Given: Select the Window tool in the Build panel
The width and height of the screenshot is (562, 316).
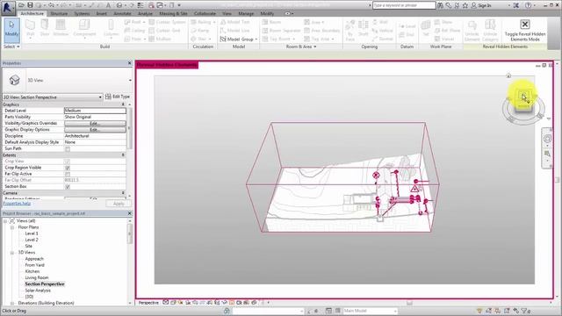Looking at the screenshot, I should [x=61, y=28].
